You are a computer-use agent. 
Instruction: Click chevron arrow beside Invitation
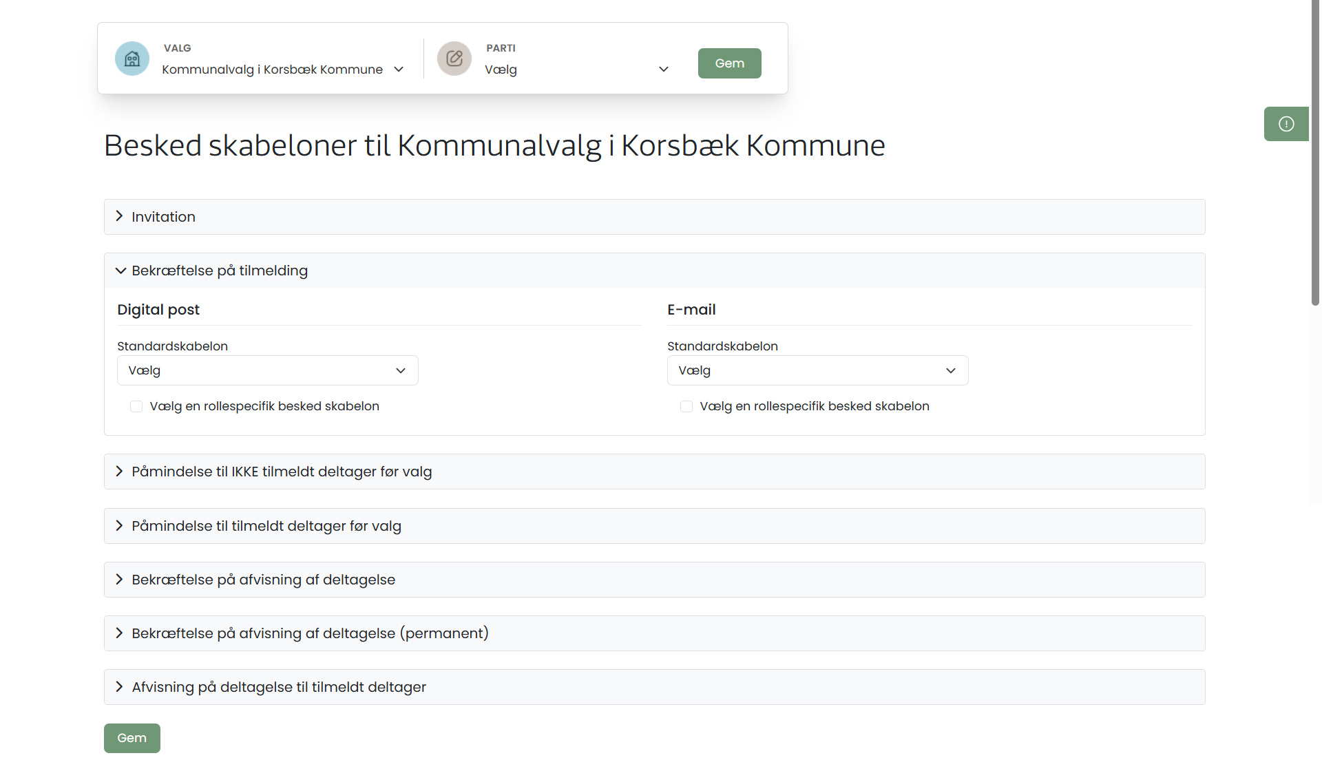pos(119,216)
